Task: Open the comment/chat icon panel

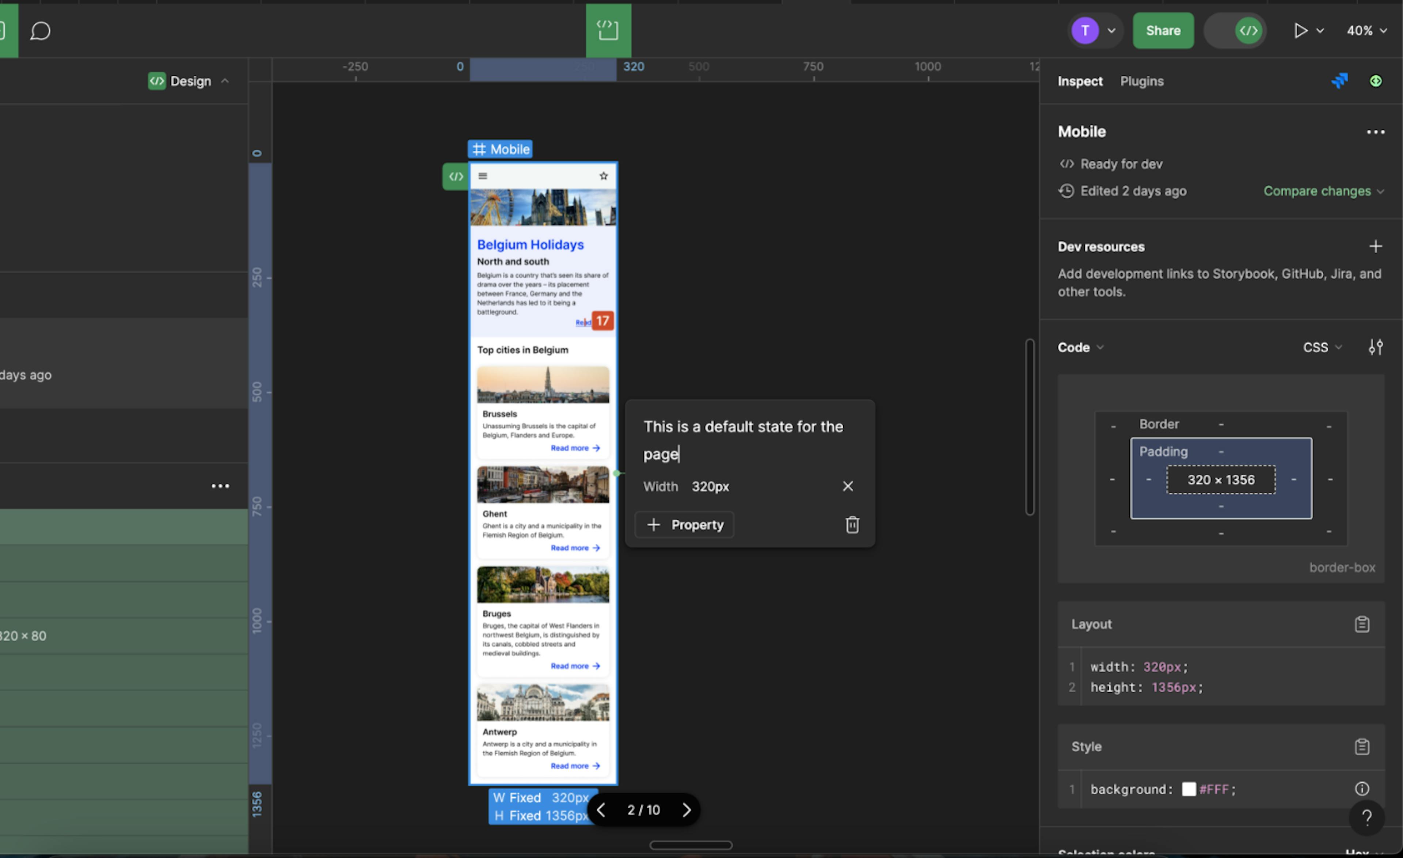Action: coord(40,29)
